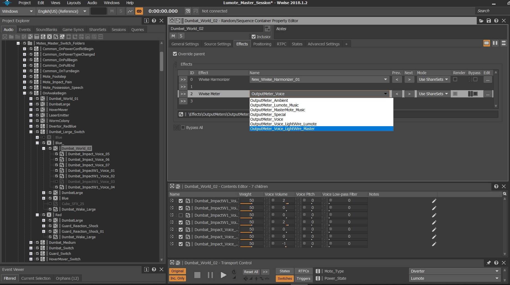Screen dimensions: 510x285
Task: Open the Lumote Power_State dropdown
Action: coord(455,278)
